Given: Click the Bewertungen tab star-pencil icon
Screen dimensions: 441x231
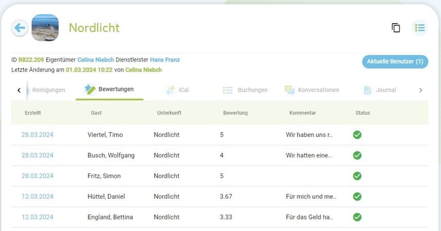Looking at the screenshot, I should click(90, 89).
